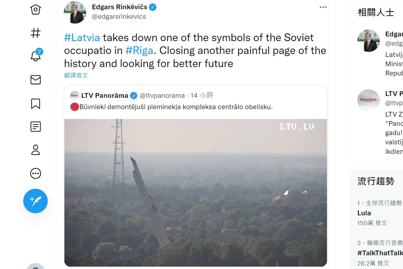Viewport: 403px width, 269px height.
Task: Open Edgars Rinkēvičs profile name in tweet
Action: (120, 7)
